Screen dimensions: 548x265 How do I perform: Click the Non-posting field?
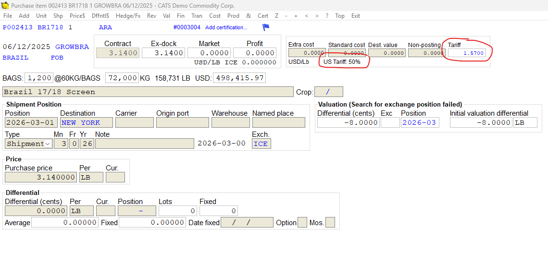(427, 53)
